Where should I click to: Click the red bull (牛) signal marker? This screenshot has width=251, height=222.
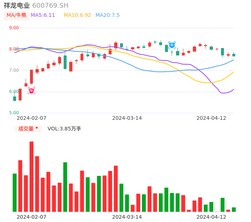[x=31, y=90]
